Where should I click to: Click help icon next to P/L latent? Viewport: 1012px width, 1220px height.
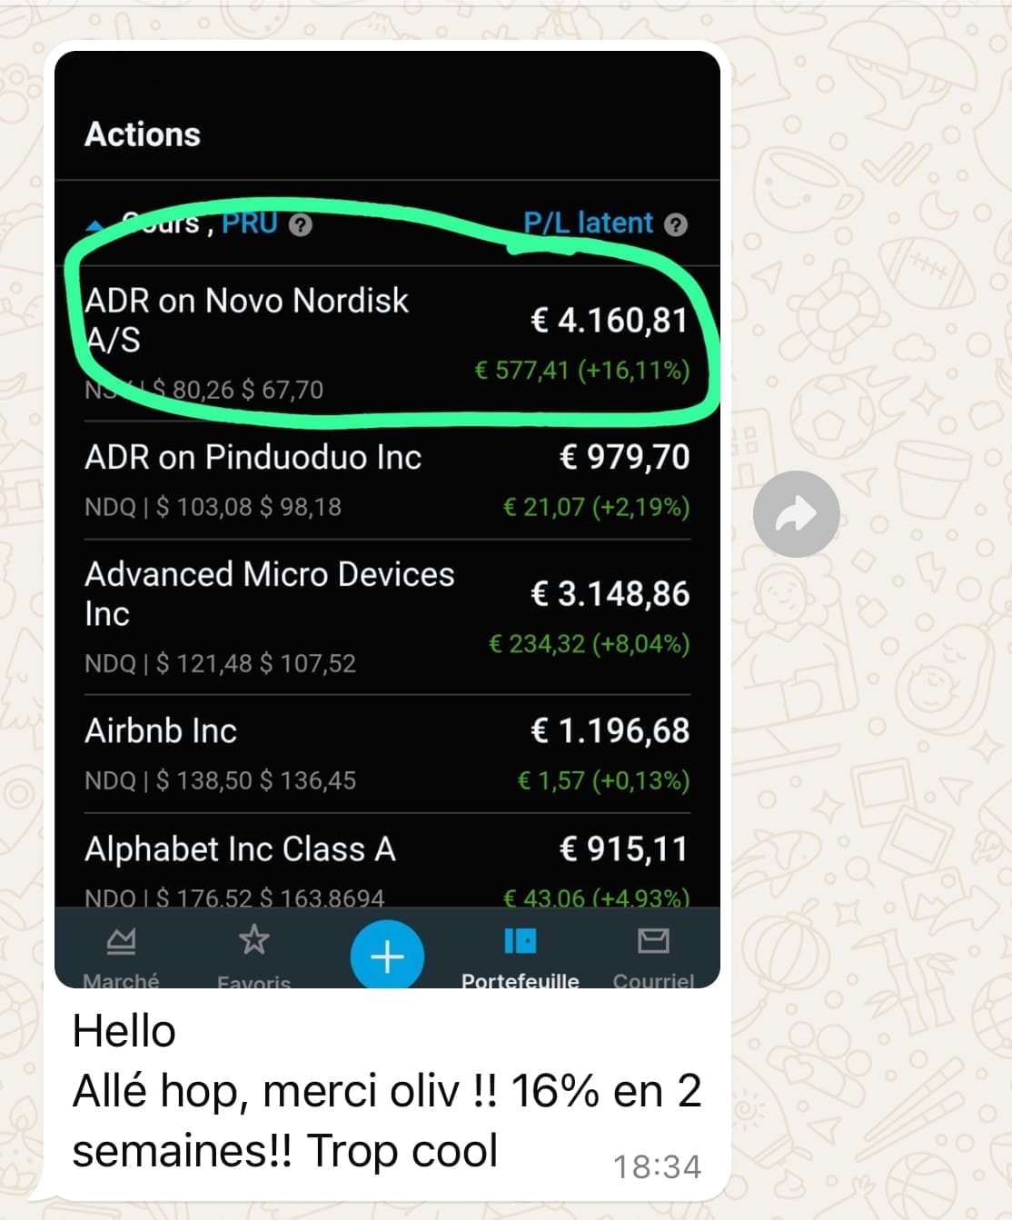[x=675, y=224]
